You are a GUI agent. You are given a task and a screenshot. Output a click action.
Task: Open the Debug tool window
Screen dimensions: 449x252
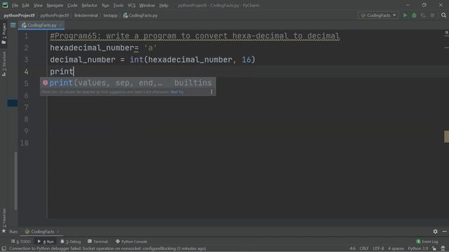(x=71, y=241)
